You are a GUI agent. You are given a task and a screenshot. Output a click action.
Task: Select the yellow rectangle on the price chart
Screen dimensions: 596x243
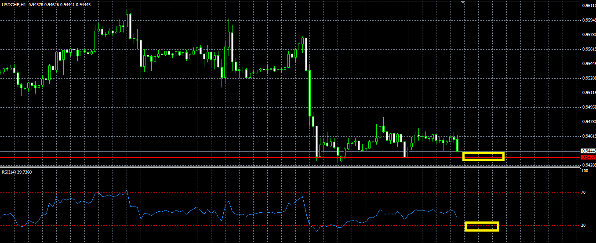point(483,156)
